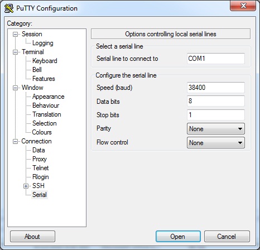
Task: Click the About button
Action: (x=32, y=237)
